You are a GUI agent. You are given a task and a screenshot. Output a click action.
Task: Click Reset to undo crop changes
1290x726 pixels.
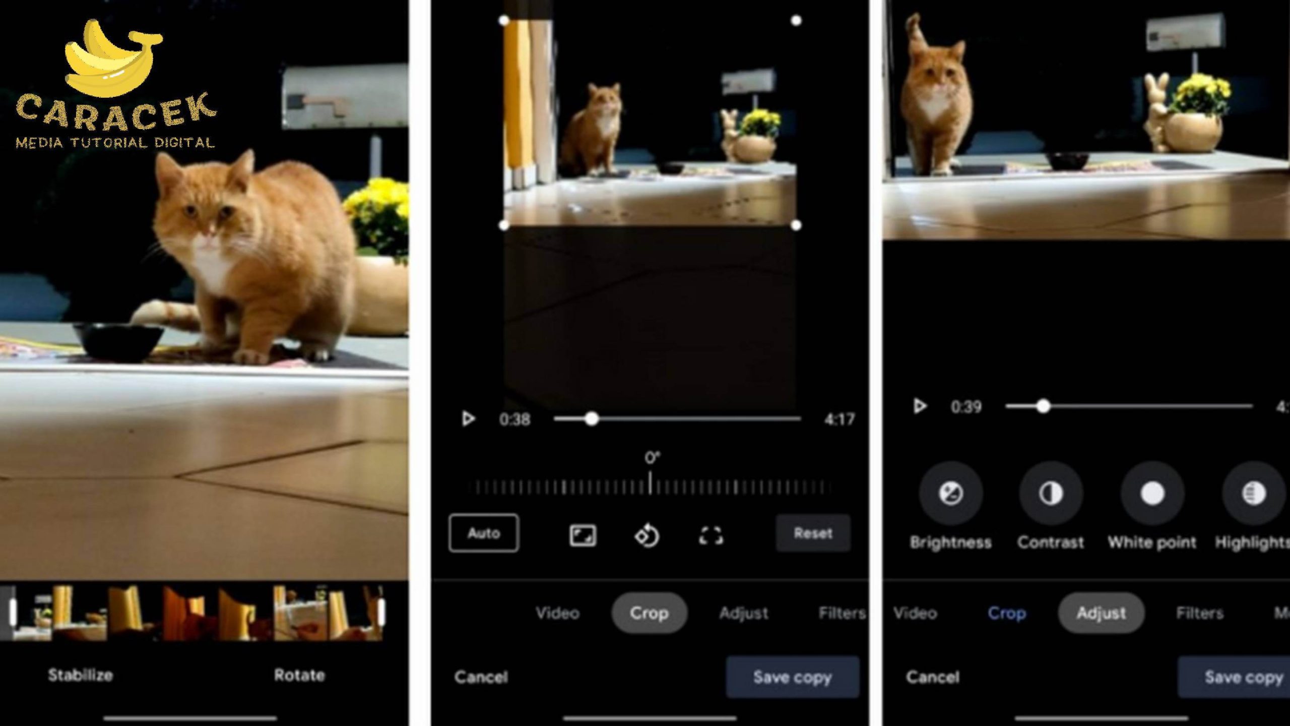pos(812,533)
